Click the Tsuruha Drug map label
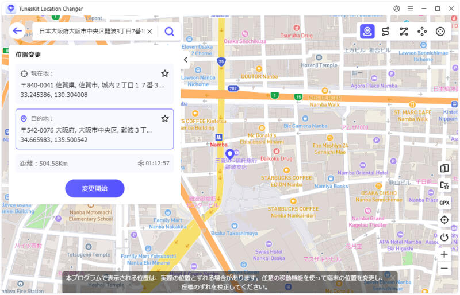Screen dimensions: 460x295 click(296, 36)
